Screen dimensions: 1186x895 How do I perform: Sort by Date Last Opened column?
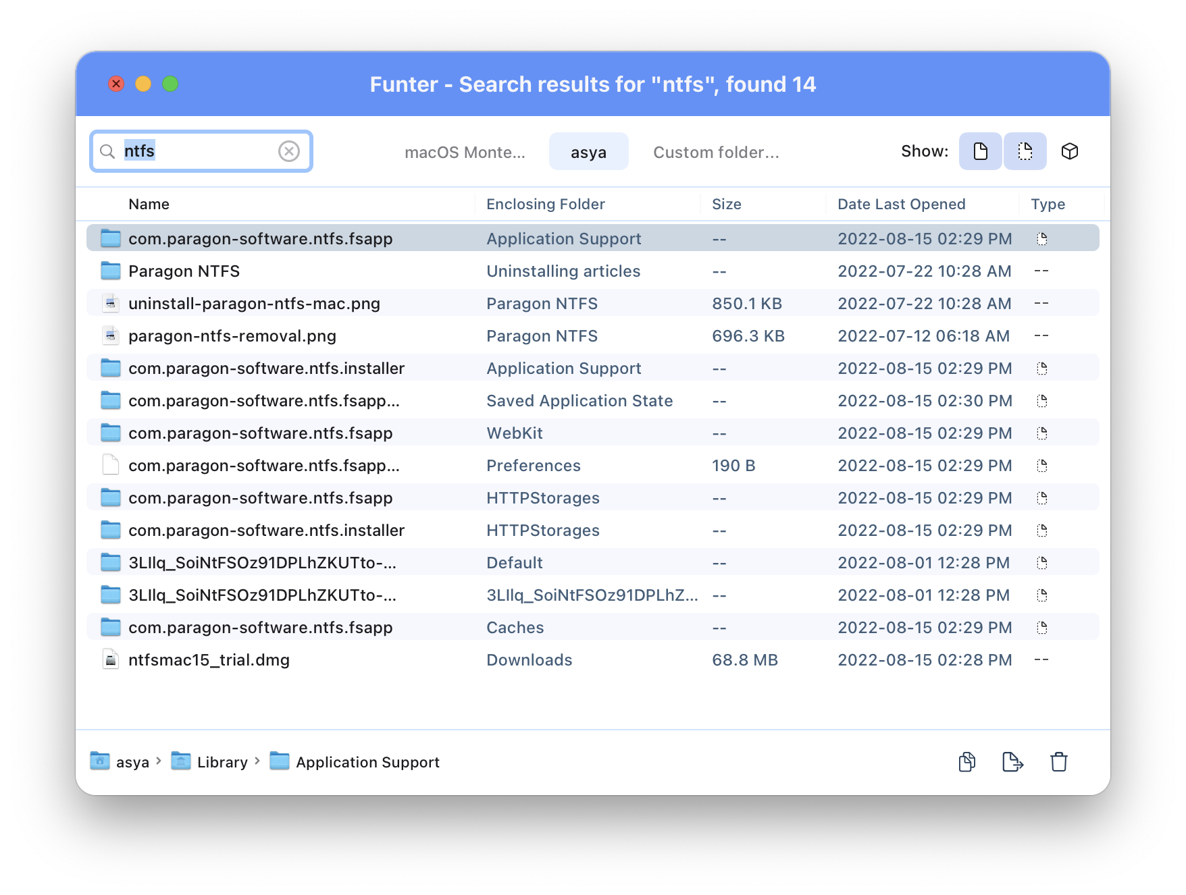coord(902,204)
